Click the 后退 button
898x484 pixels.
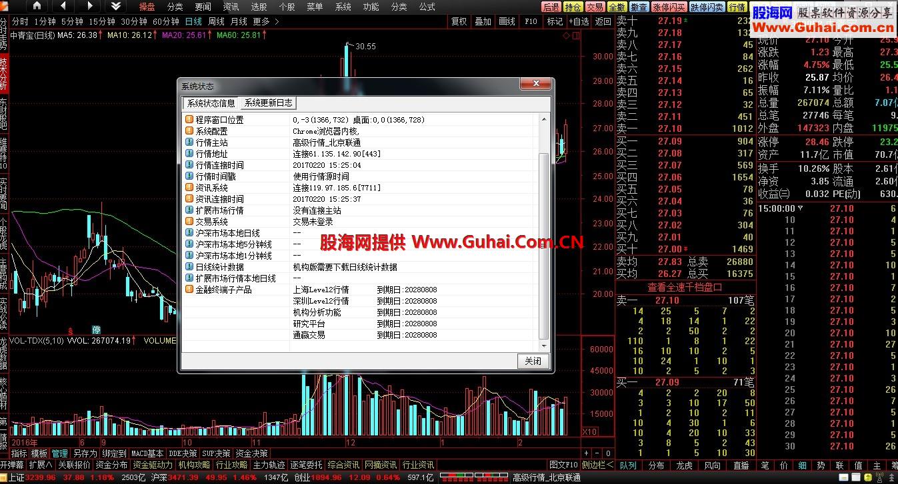coord(551,7)
